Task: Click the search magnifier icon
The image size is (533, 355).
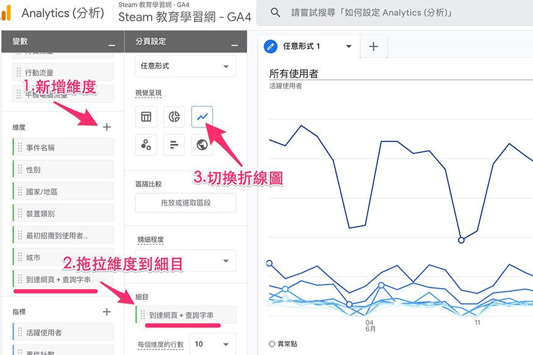Action: pyautogui.click(x=275, y=13)
